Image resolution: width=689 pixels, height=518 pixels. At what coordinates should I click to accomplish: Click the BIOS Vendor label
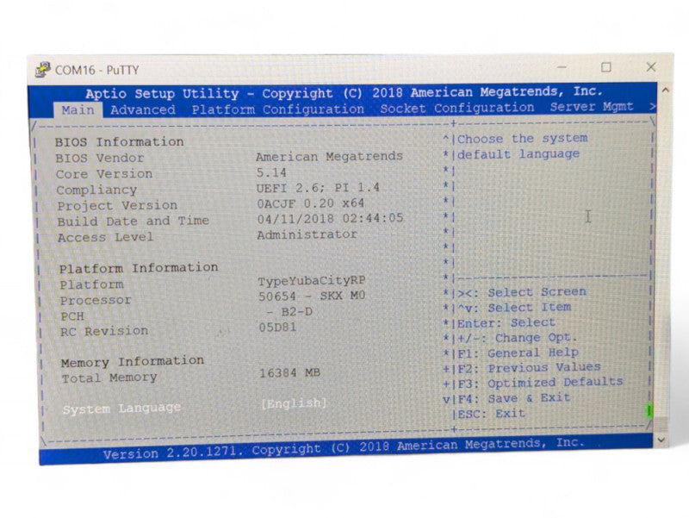pyautogui.click(x=100, y=158)
